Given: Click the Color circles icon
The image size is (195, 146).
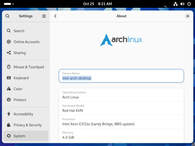Looking at the screenshot, I should click(9, 89).
